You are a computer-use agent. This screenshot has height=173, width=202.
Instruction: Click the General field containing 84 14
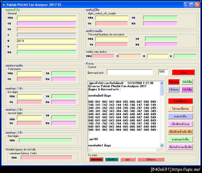tap(46, 41)
